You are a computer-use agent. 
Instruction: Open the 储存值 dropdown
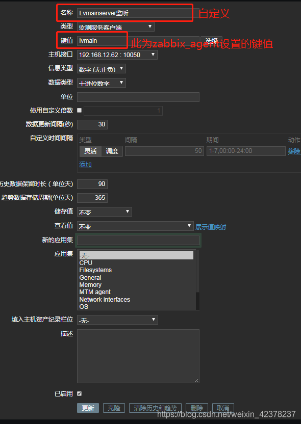[105, 211]
